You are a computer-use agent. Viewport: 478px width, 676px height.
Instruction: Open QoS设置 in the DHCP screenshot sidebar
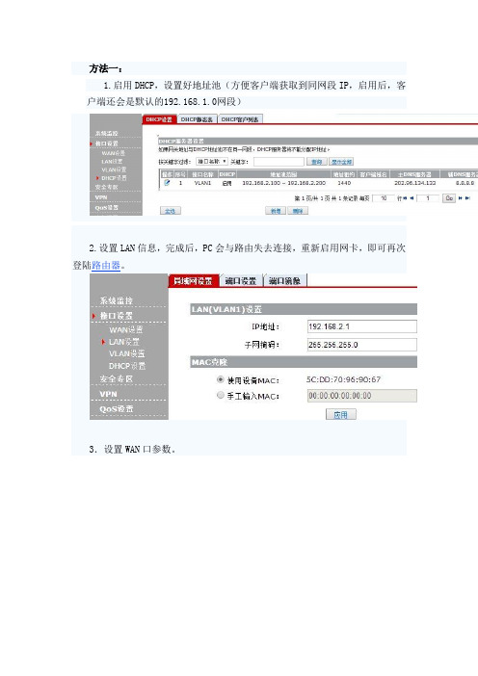107,207
